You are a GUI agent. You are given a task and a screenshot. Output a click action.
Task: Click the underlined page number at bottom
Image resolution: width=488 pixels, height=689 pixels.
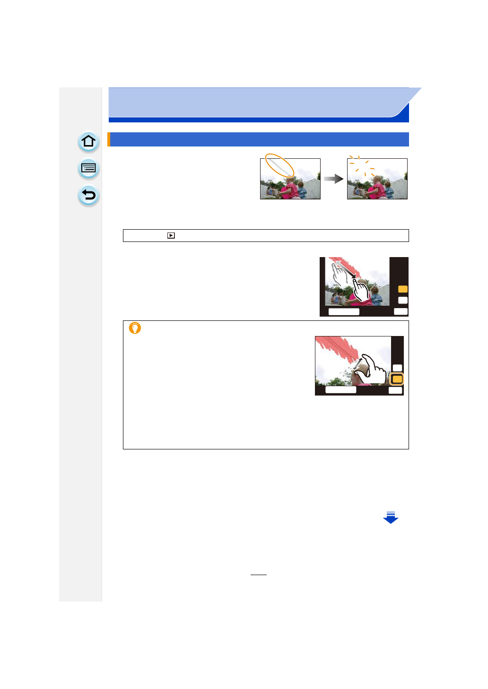259,571
